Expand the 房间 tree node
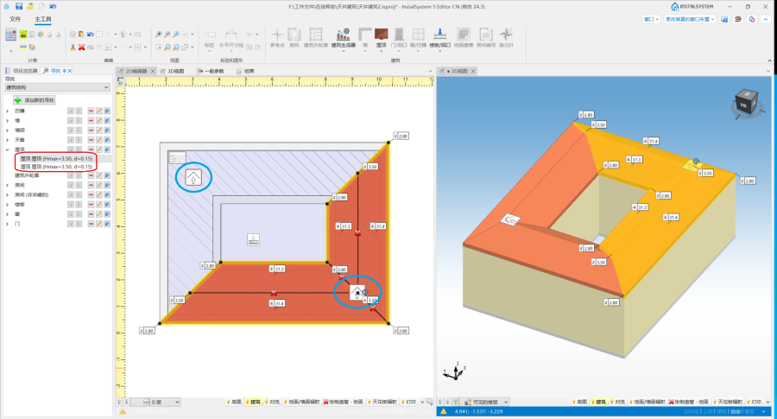 8,185
